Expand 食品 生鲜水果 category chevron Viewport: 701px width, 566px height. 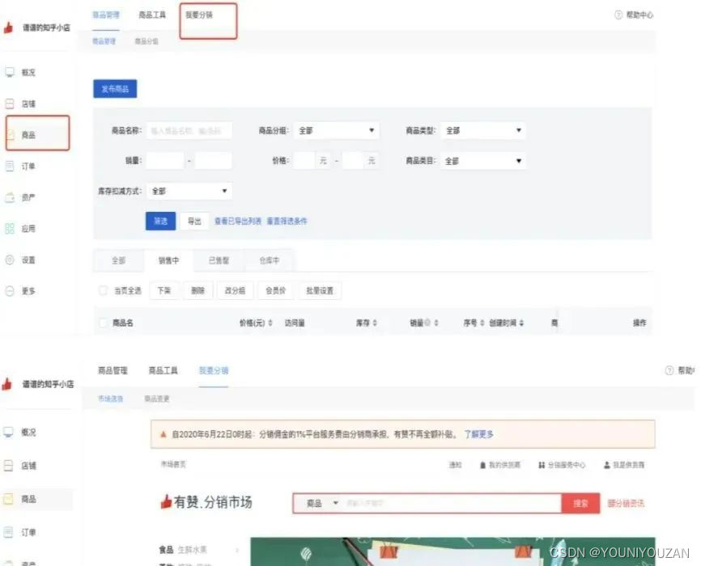(237, 550)
